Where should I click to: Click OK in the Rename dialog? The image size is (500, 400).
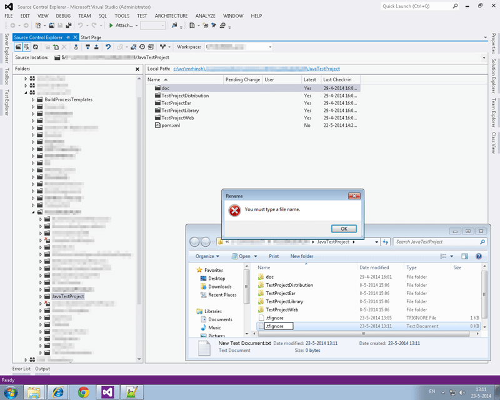pyautogui.click(x=344, y=229)
